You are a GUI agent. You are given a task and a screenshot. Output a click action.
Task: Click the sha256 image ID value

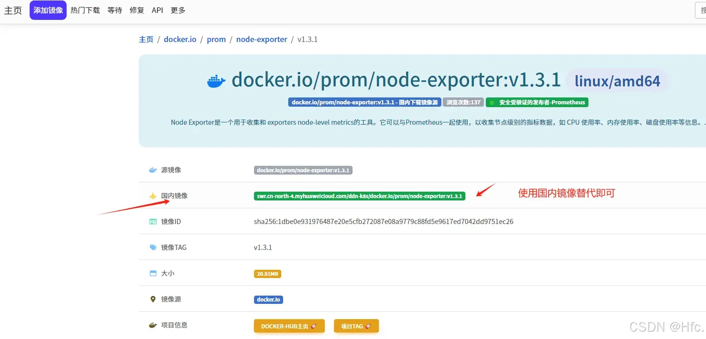[x=384, y=222]
